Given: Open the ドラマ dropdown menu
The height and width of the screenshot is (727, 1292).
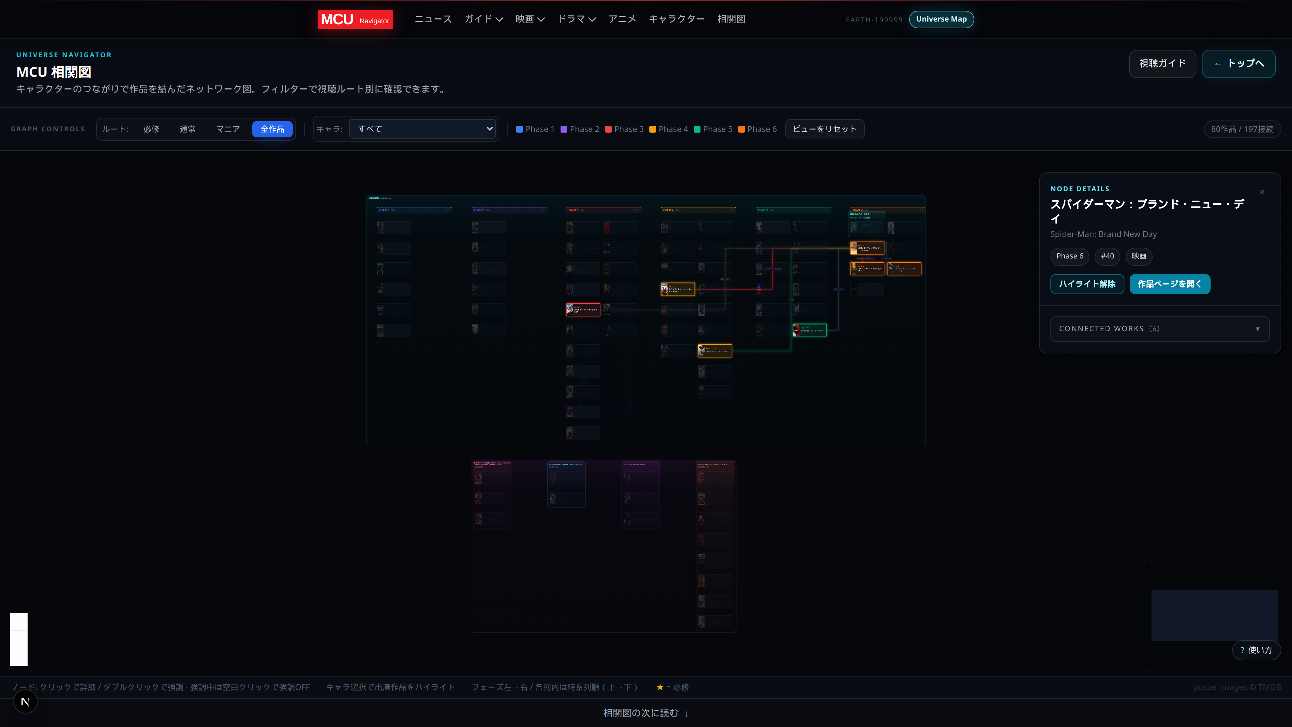Looking at the screenshot, I should (577, 19).
